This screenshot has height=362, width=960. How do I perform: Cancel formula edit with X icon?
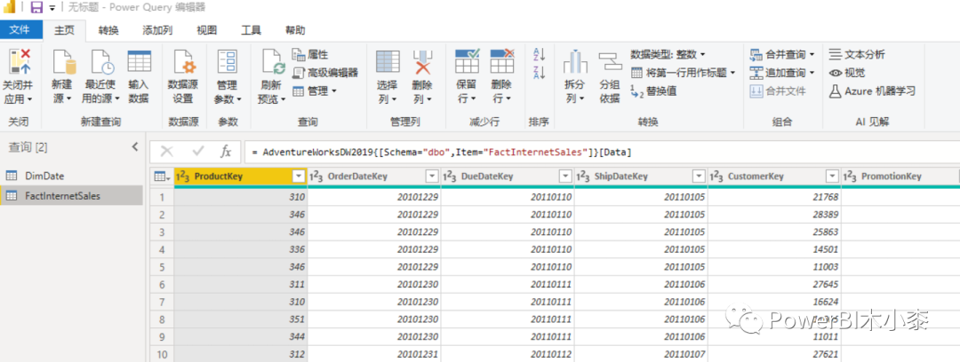tap(166, 151)
